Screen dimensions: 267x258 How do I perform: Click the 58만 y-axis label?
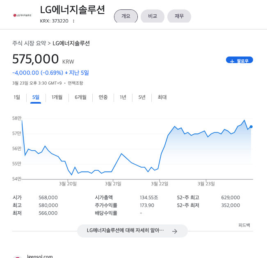(x=17, y=118)
